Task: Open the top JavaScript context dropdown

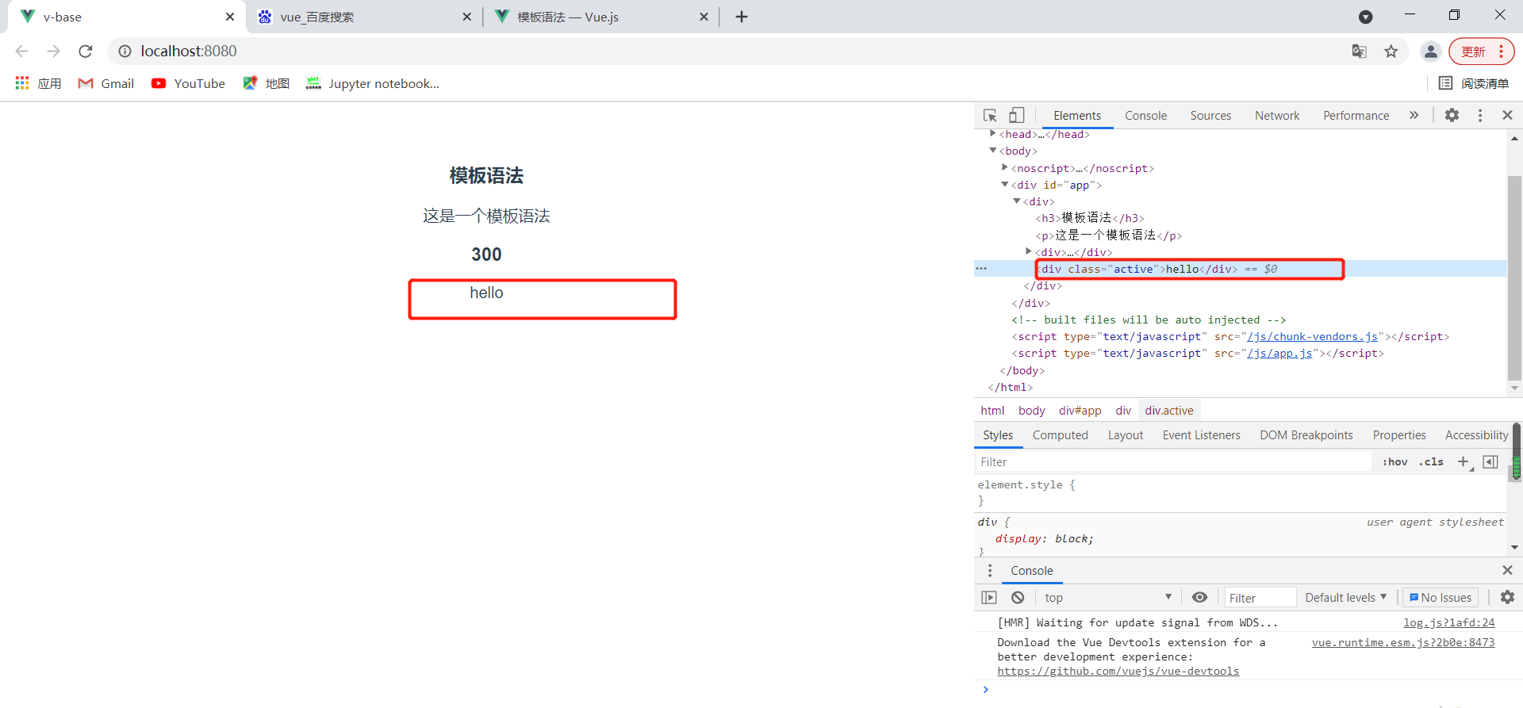Action: (x=1107, y=597)
